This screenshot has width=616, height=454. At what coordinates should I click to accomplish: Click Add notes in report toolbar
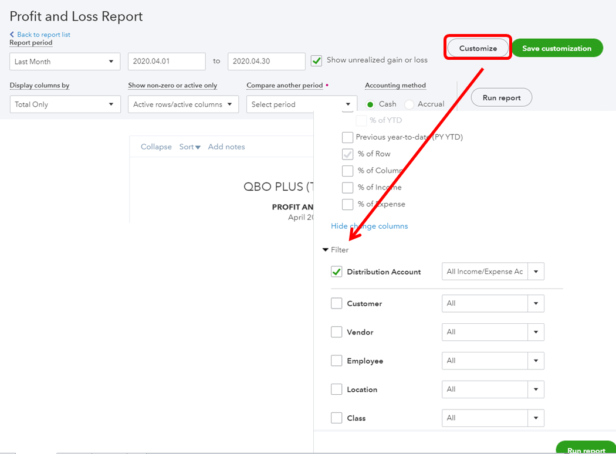(226, 147)
